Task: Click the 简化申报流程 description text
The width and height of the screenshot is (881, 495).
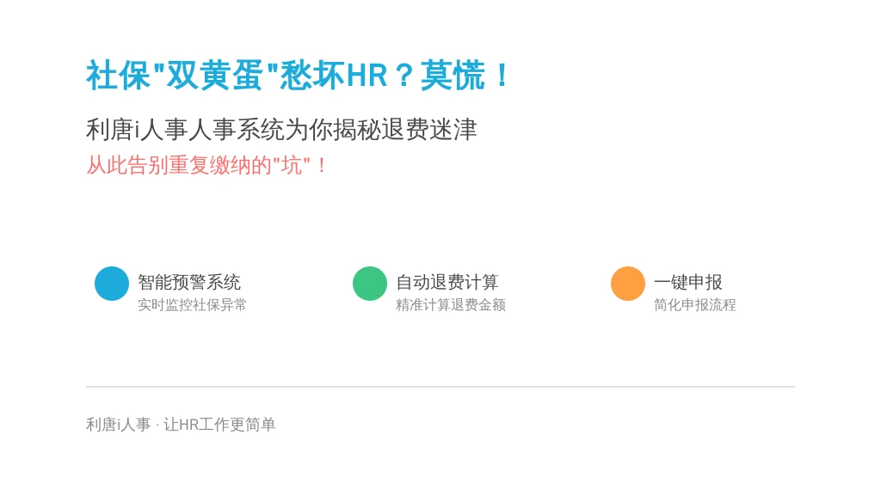Action: tap(695, 305)
